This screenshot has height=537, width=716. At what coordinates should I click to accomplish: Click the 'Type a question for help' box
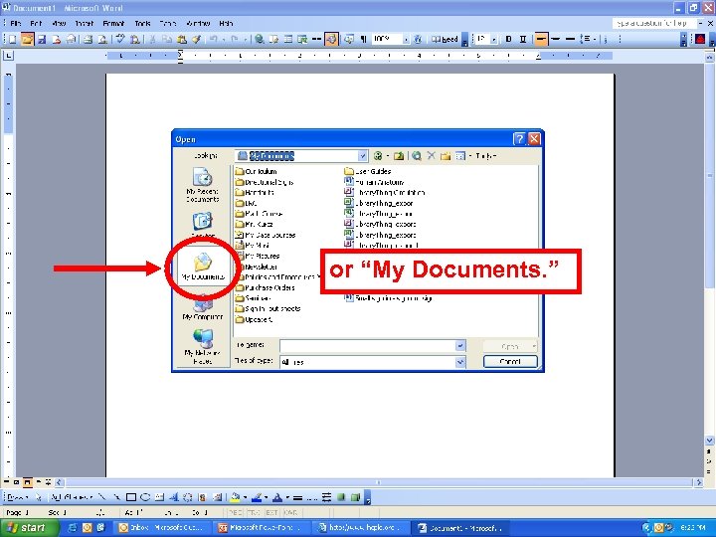[x=654, y=23]
